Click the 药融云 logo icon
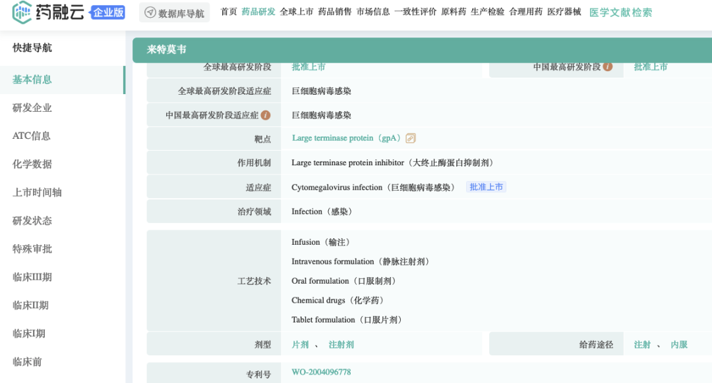 [x=21, y=12]
